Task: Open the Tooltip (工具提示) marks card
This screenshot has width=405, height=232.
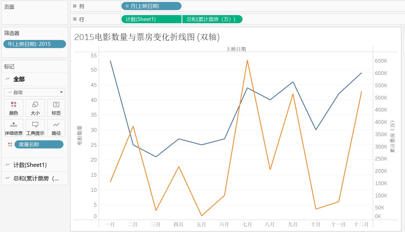Action: coord(35,128)
